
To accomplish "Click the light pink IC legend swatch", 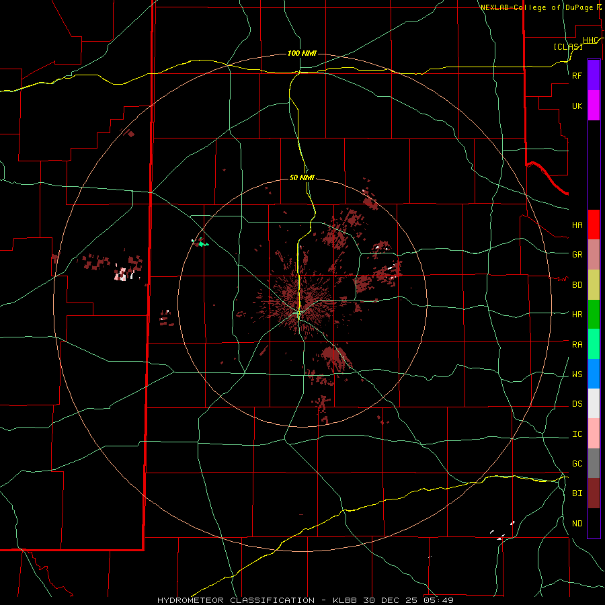I will click(x=594, y=434).
